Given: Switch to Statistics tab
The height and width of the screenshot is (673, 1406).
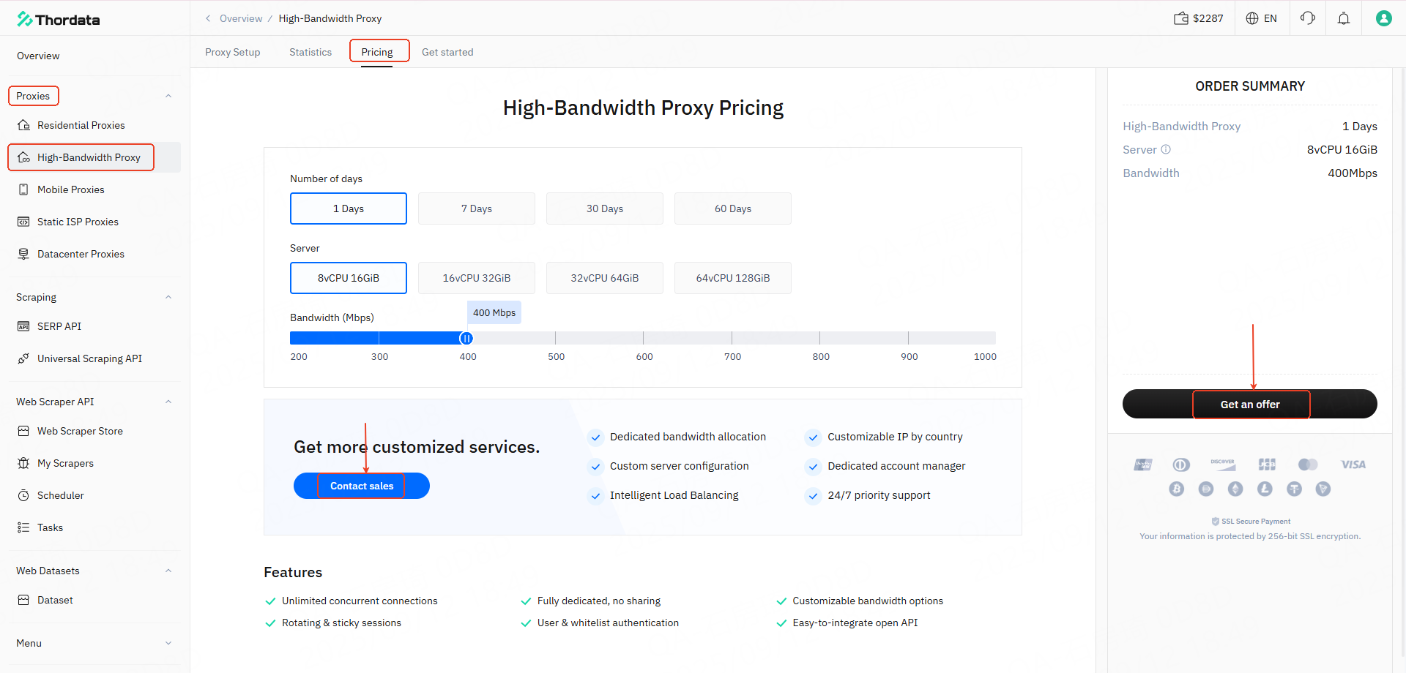Looking at the screenshot, I should 310,52.
